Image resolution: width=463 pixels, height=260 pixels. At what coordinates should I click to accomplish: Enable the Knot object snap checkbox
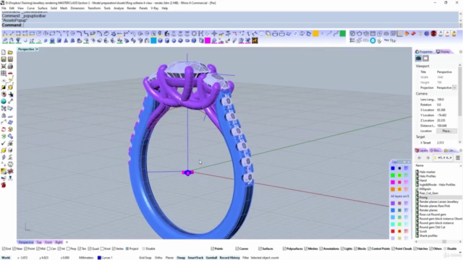click(102, 248)
